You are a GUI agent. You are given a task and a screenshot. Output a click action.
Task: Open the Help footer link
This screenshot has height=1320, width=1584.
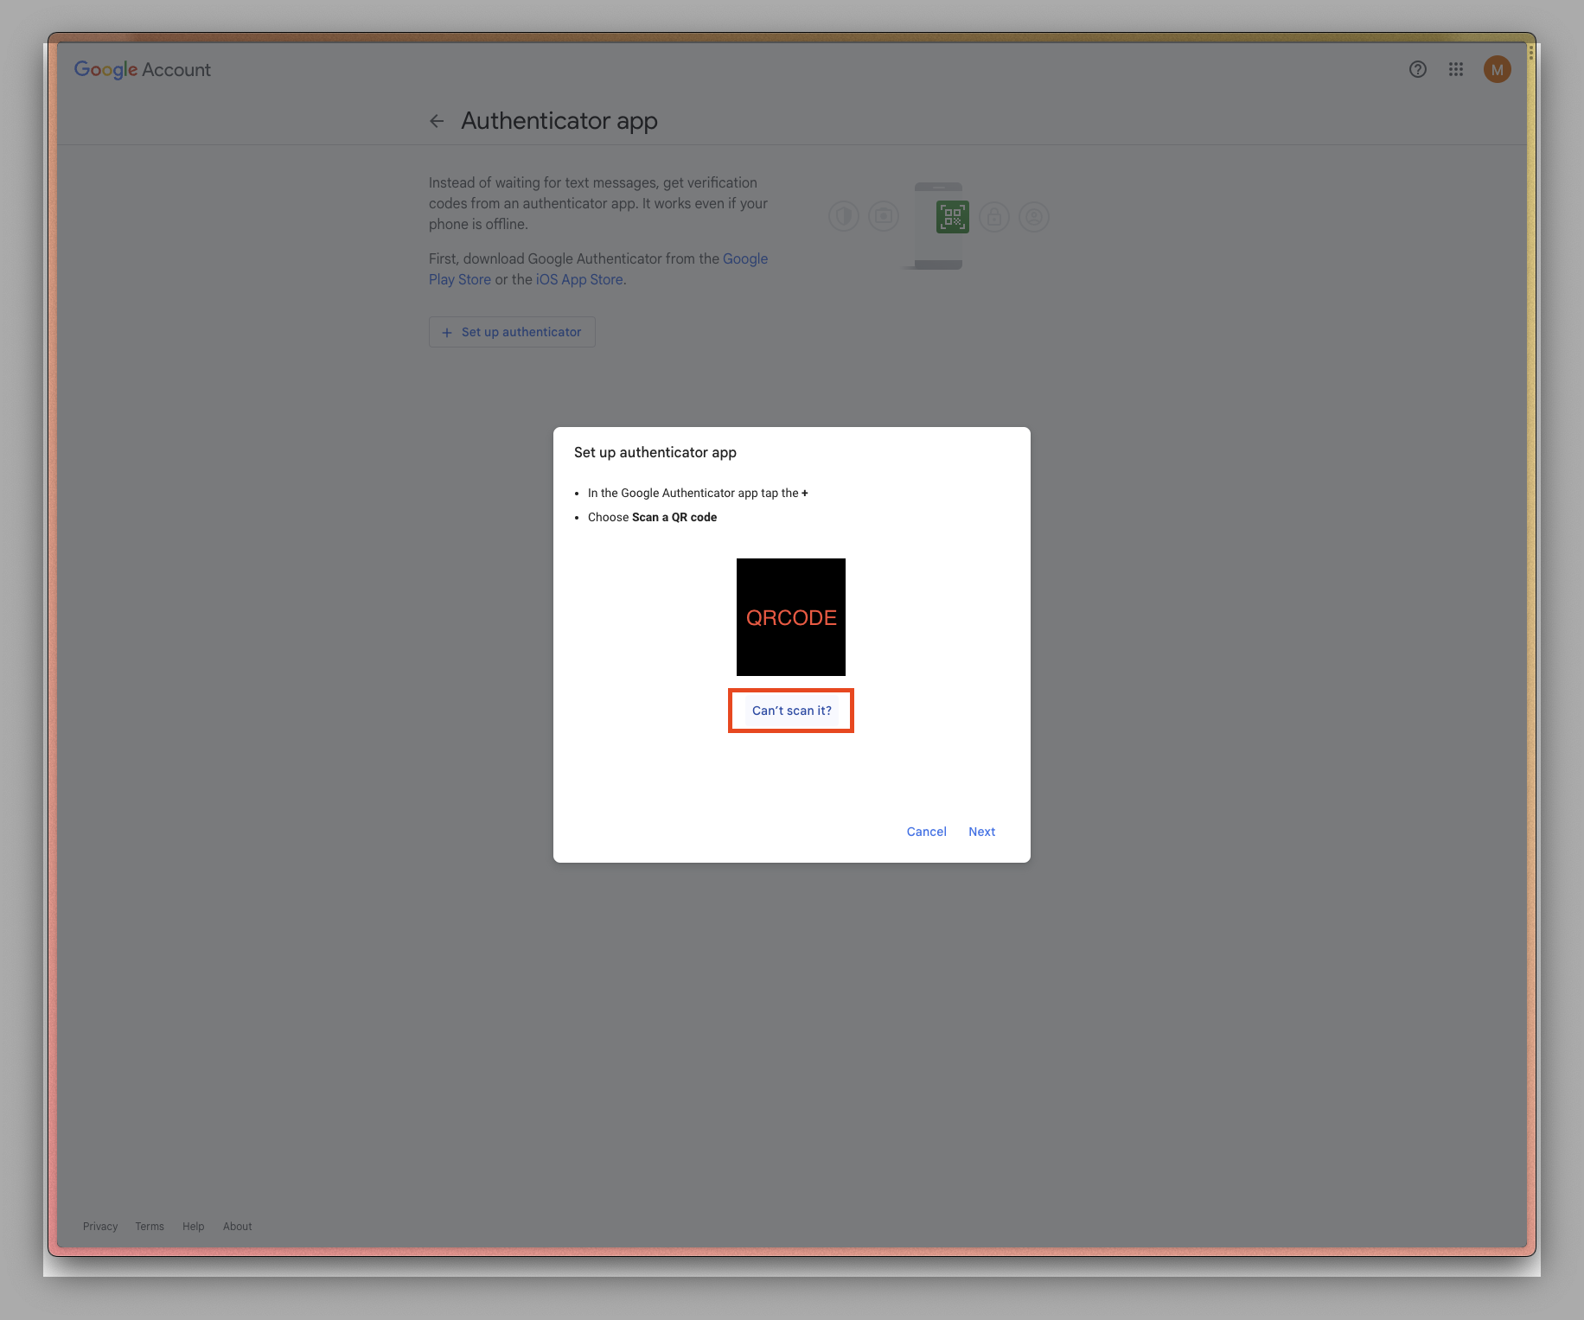click(194, 1227)
